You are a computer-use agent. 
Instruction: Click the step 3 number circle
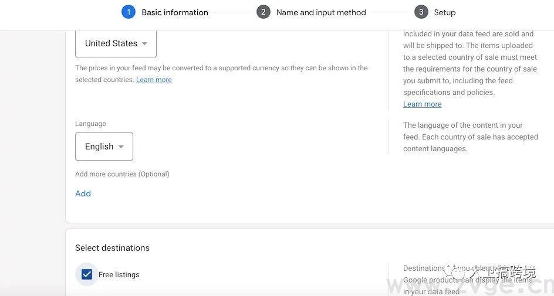(x=421, y=12)
